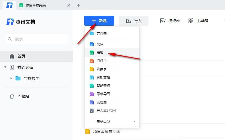
Task: Choose 智能文档 from the new menu
Action: tap(112, 77)
